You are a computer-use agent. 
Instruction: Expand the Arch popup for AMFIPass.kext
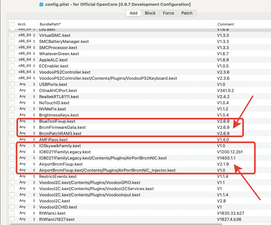34,139
